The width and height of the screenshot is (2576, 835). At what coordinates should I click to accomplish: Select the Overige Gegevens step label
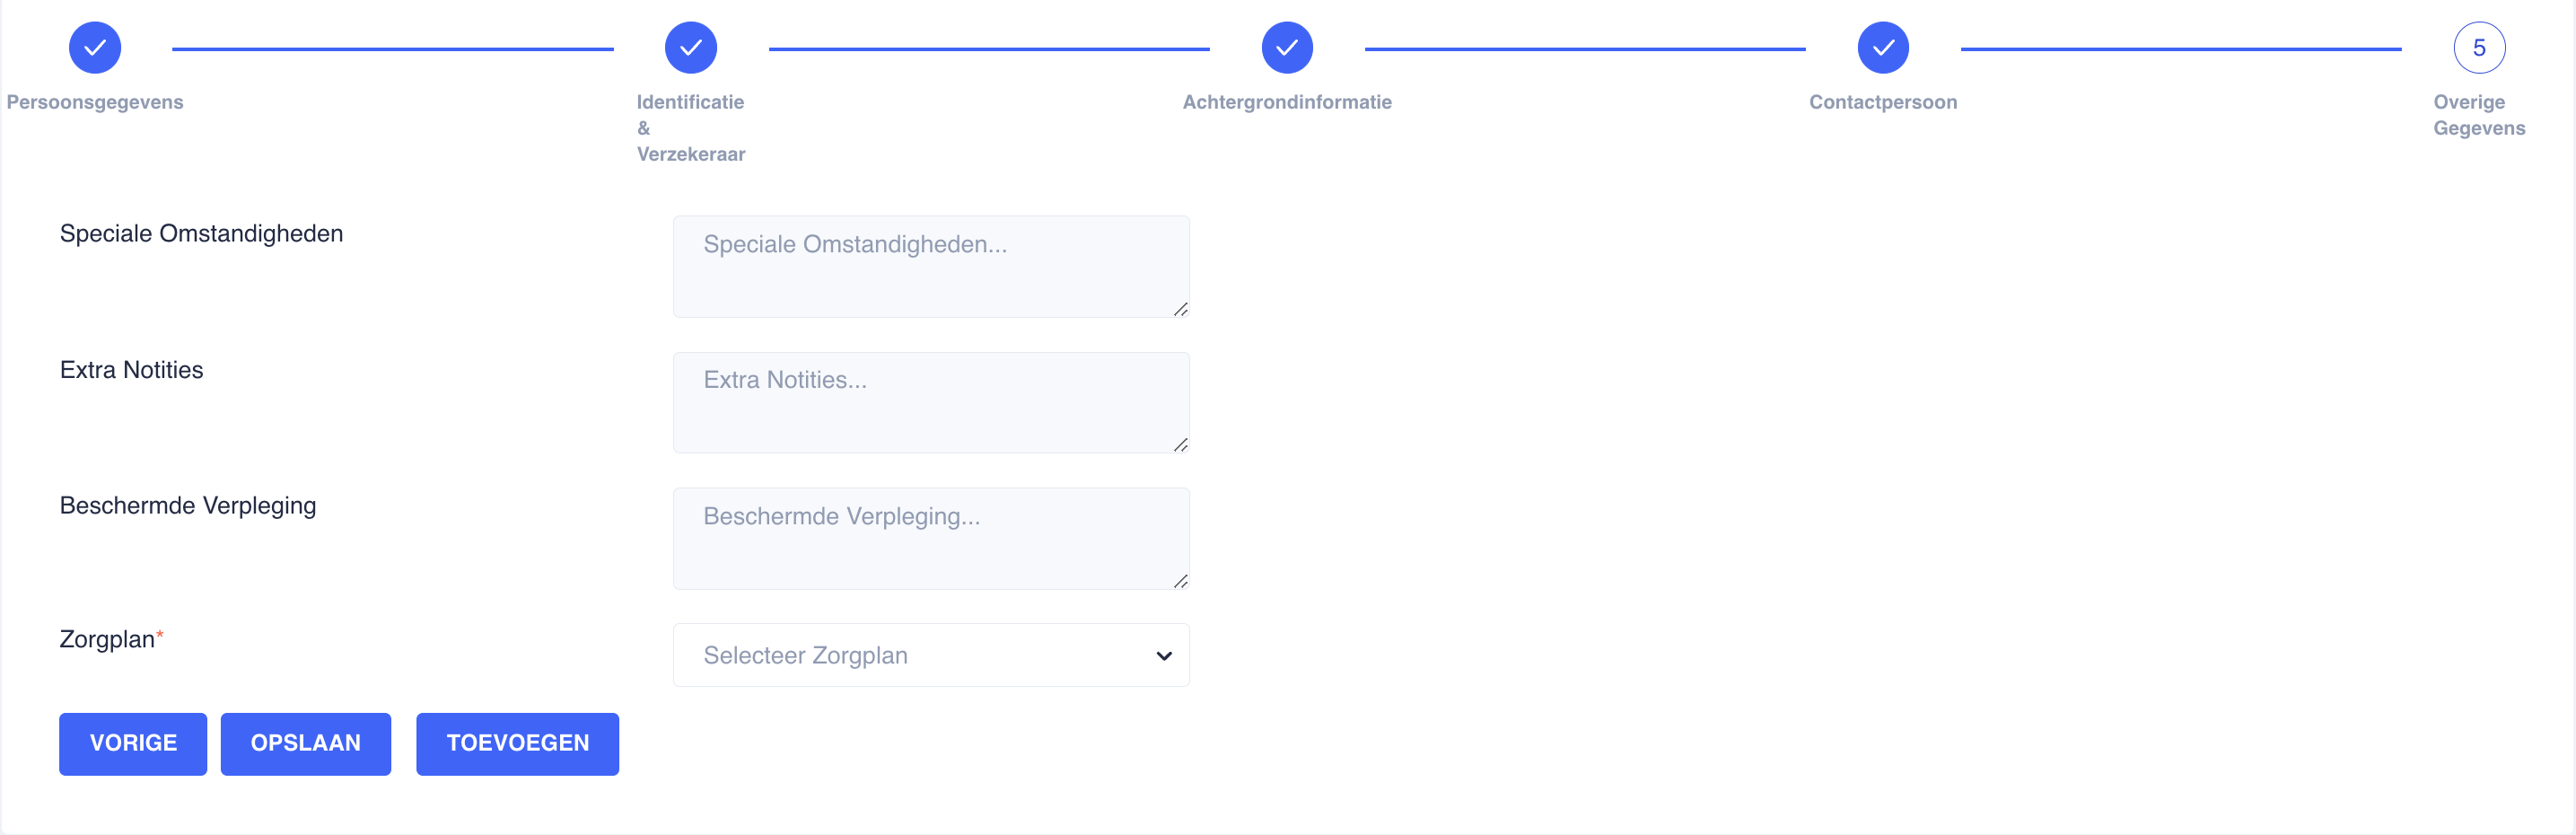2479,115
